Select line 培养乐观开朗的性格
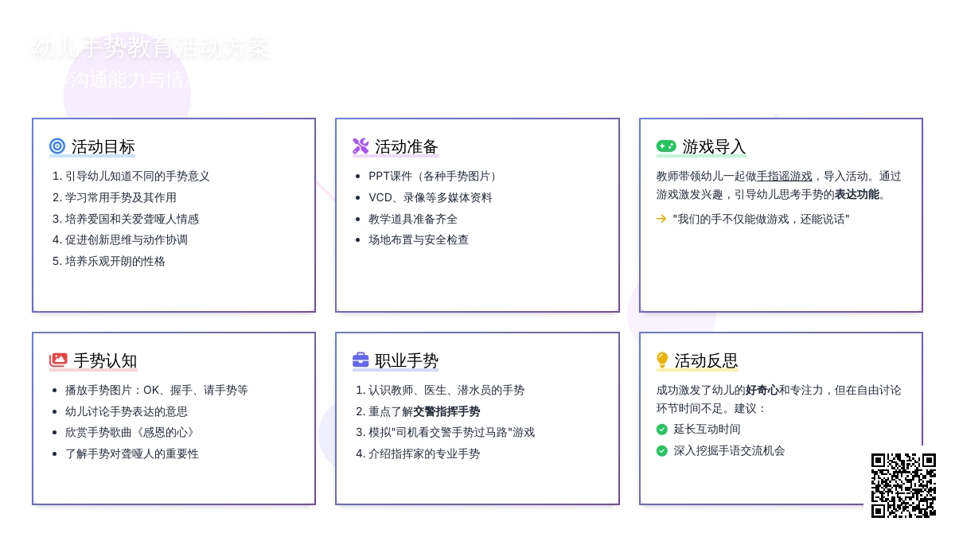Image resolution: width=955 pixels, height=537 pixels. [115, 262]
